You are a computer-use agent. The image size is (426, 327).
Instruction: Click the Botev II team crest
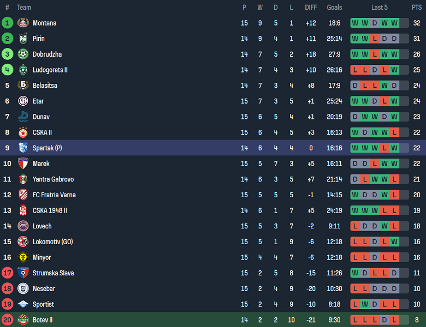click(x=23, y=320)
